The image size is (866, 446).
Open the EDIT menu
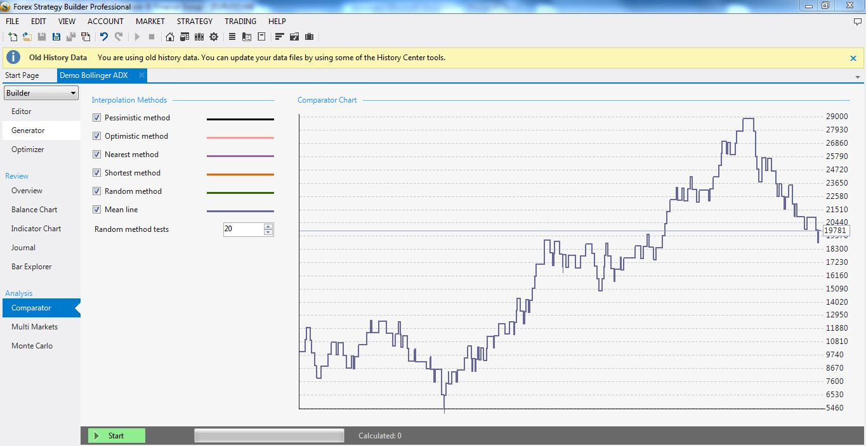pos(39,22)
